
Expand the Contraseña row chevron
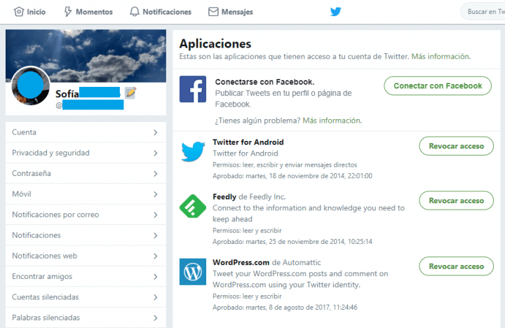[156, 174]
